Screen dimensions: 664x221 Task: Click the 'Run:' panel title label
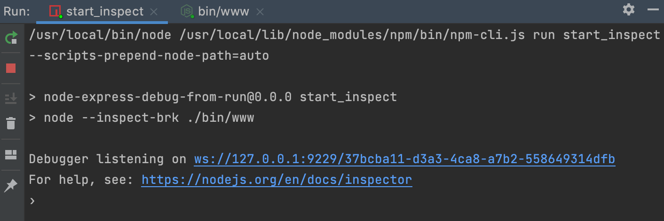pyautogui.click(x=17, y=12)
